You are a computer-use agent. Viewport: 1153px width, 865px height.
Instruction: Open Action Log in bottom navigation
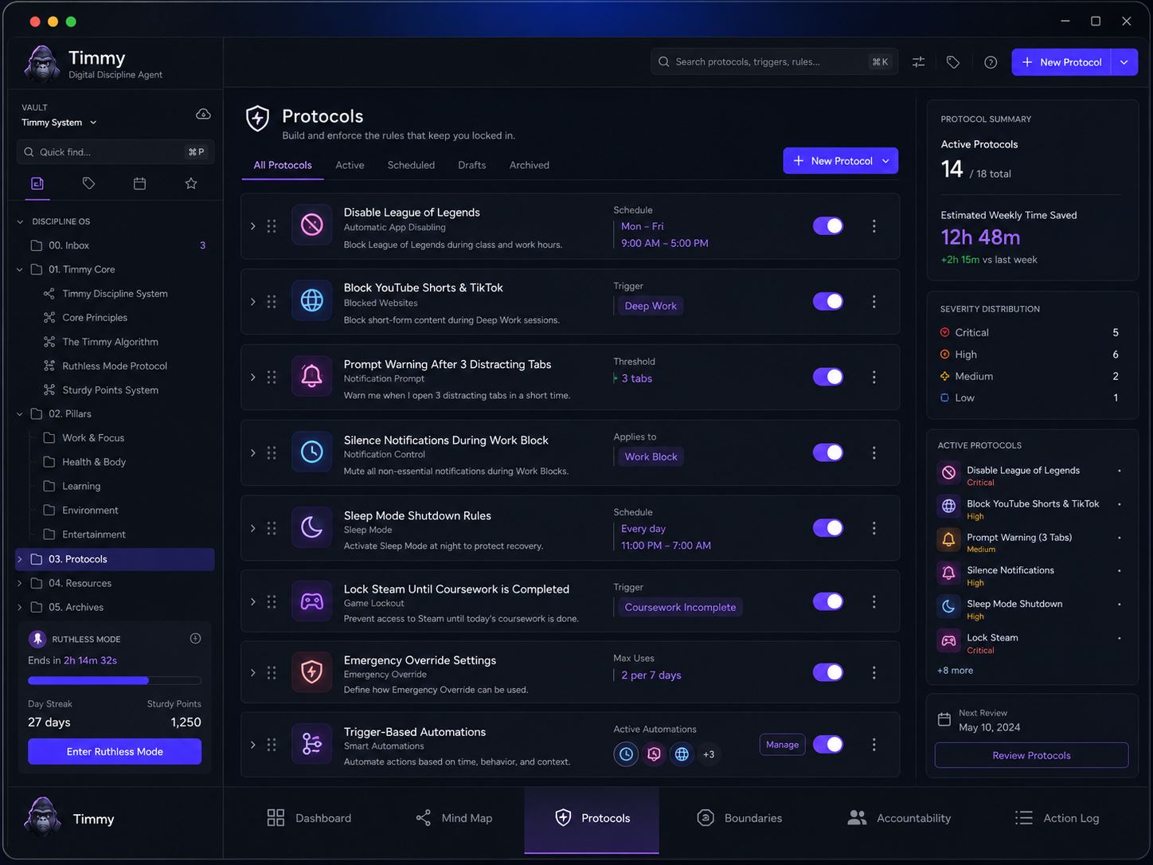[x=1057, y=818]
